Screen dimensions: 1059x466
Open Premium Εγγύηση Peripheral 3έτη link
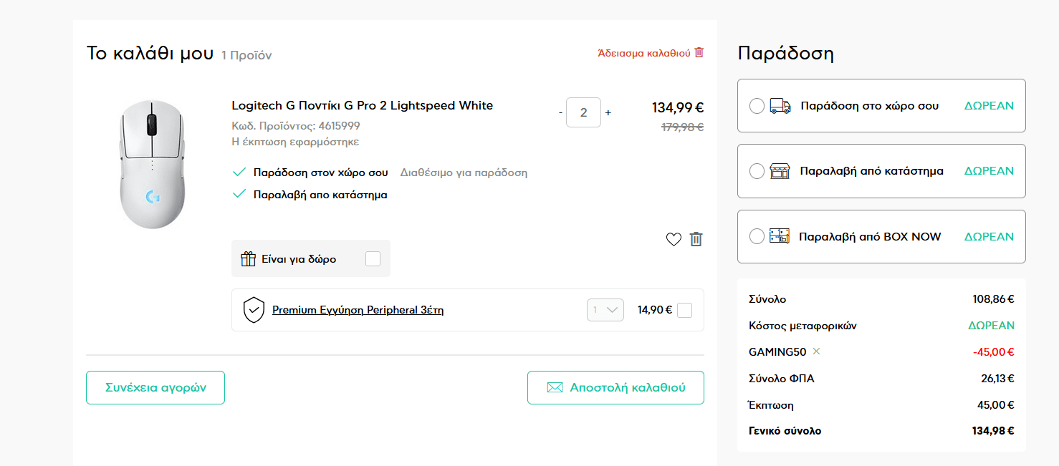pyautogui.click(x=358, y=310)
